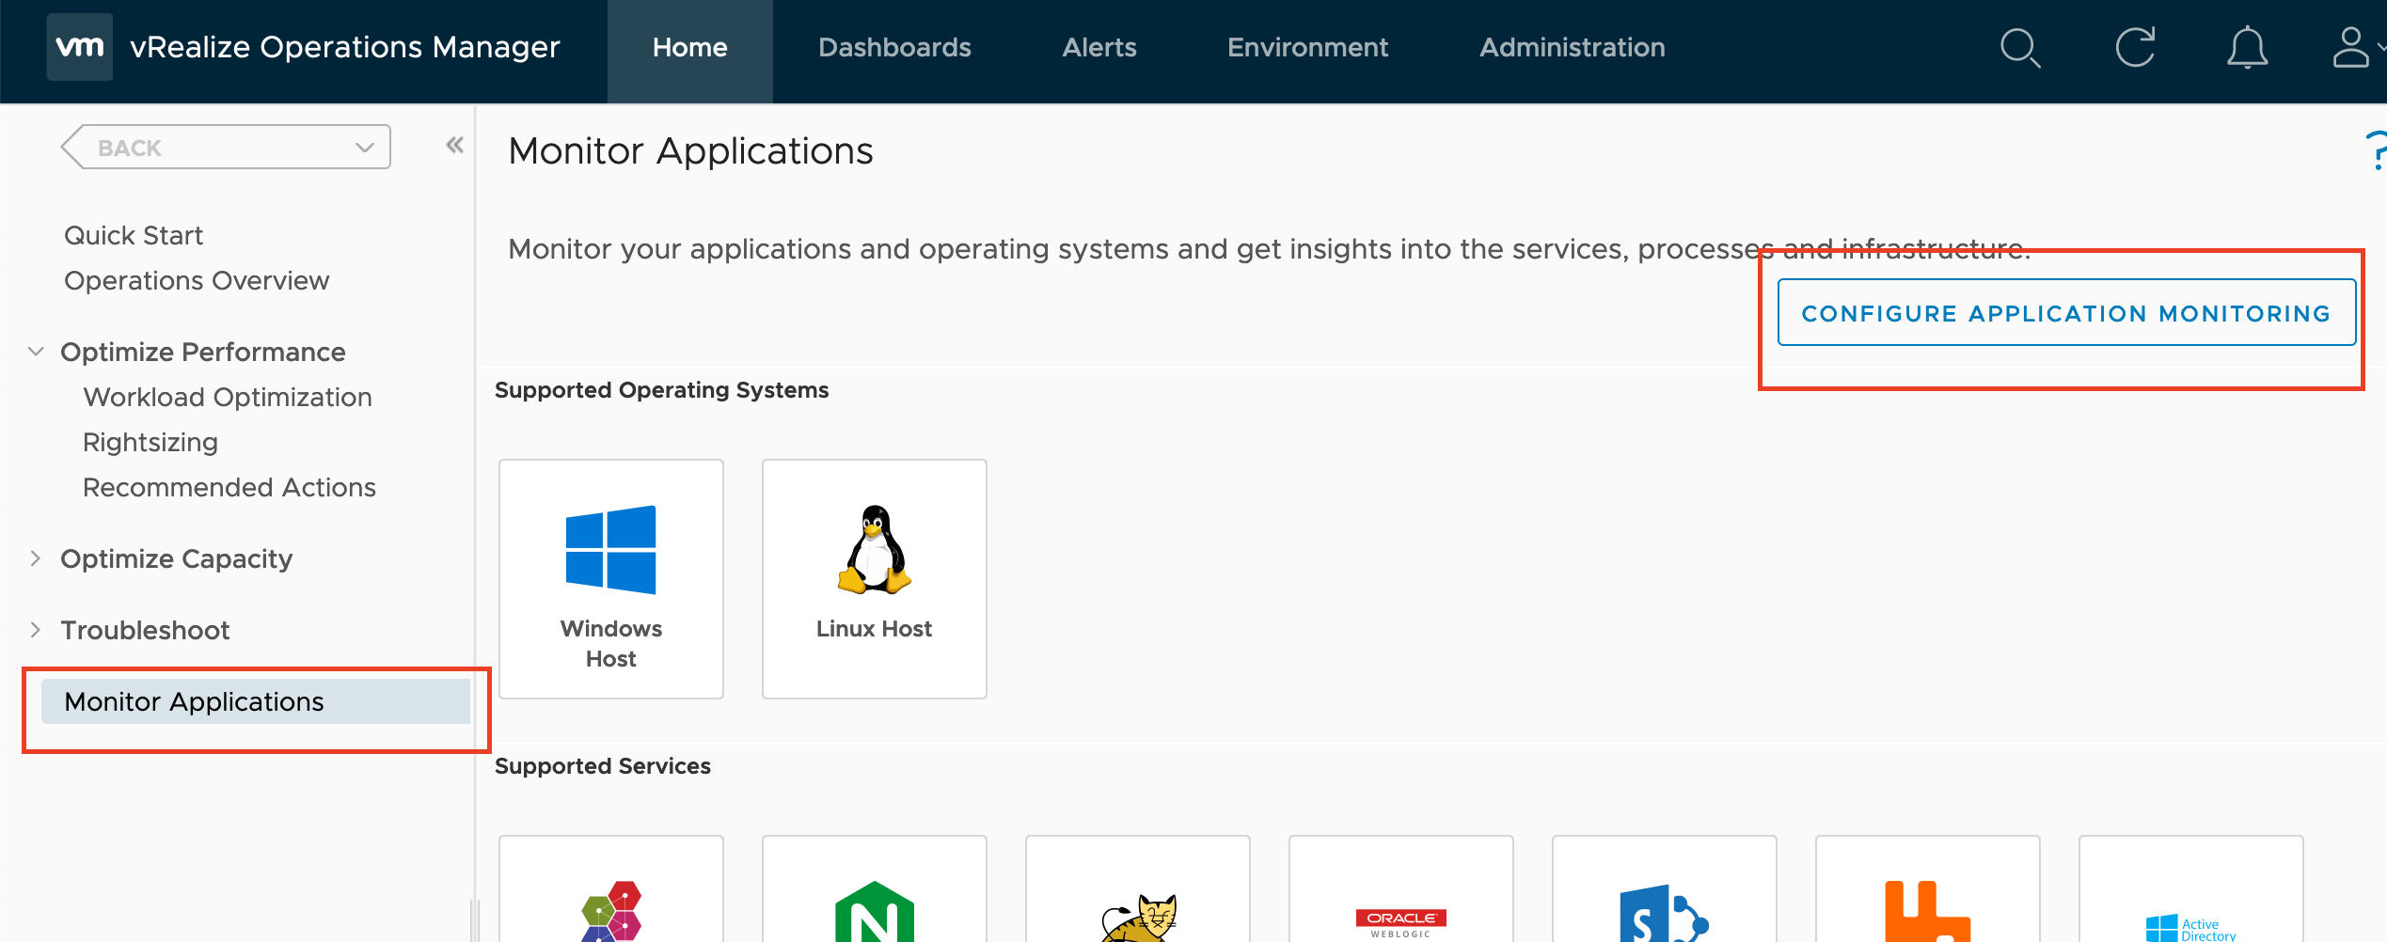Screen dimensions: 2387x942
Task: Collapse Optimize Performance section chevron
Action: point(36,352)
